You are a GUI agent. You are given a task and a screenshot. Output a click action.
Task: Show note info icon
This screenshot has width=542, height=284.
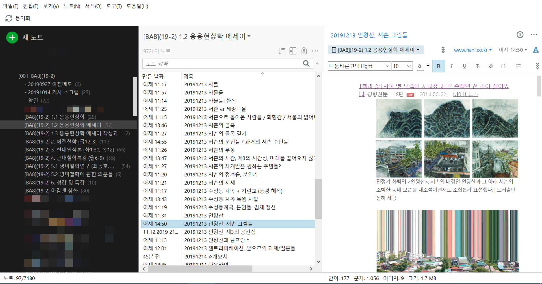(x=520, y=35)
